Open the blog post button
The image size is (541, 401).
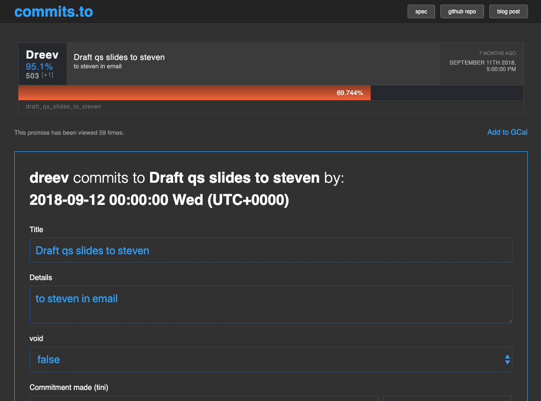click(508, 12)
